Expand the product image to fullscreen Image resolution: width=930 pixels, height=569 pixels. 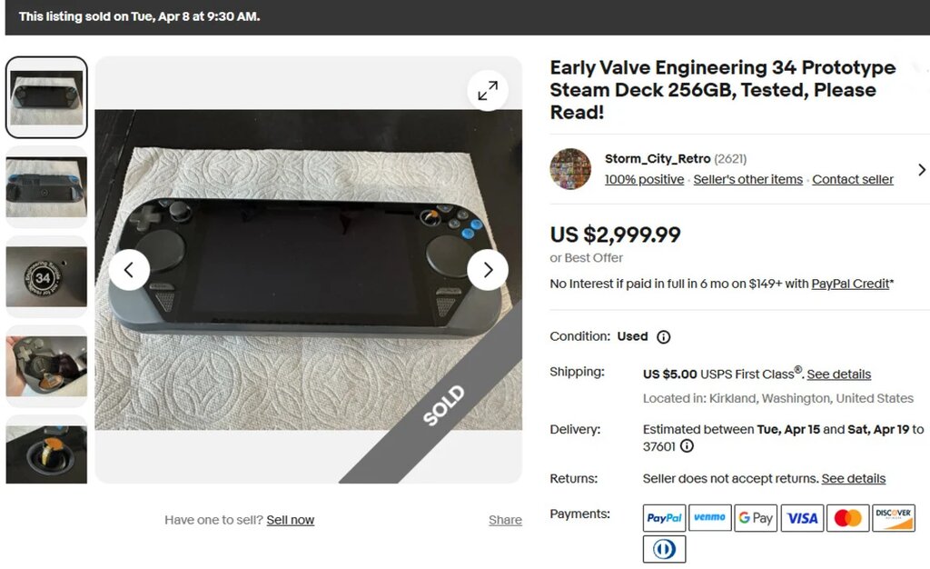[488, 90]
